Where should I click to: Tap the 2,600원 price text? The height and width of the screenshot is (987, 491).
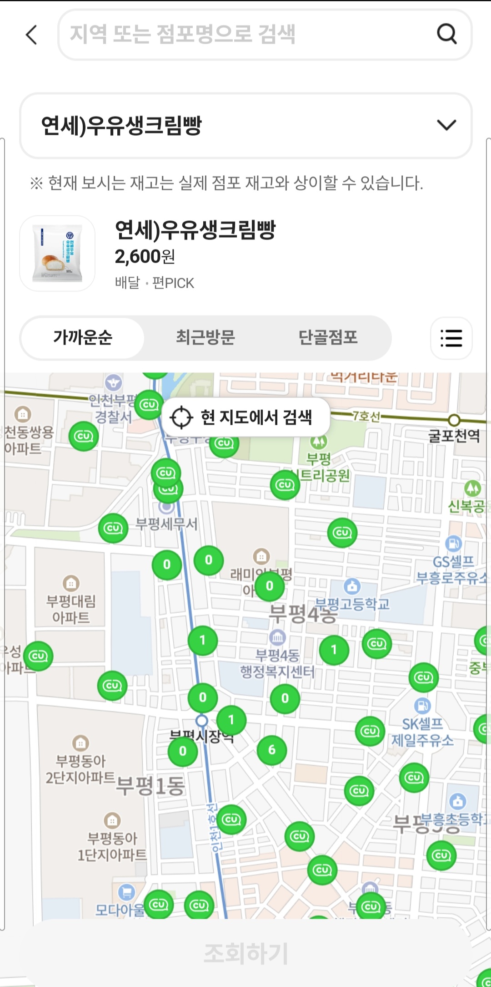point(145,257)
